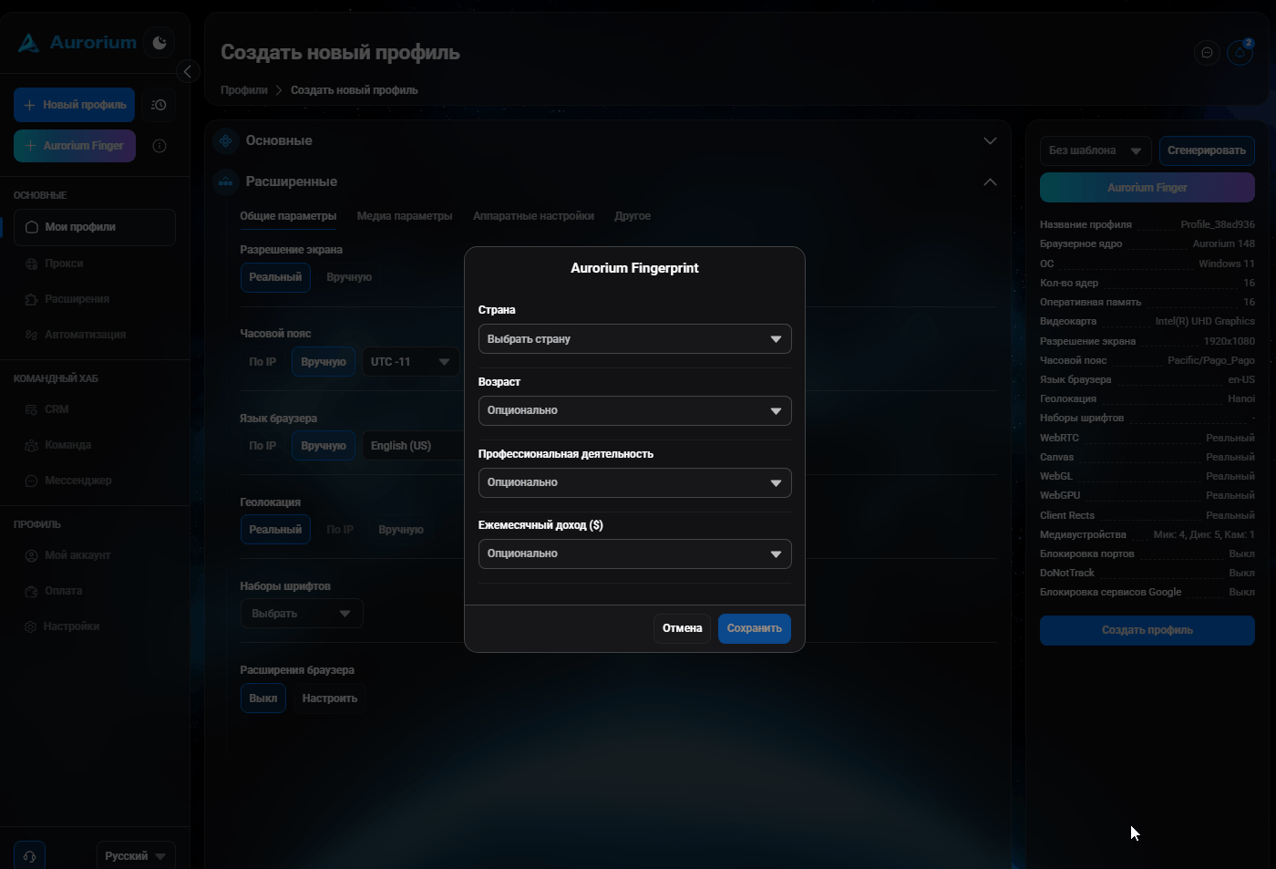Click Aurorium Finger gradient button in summary
This screenshot has height=869, width=1276.
pos(1147,188)
